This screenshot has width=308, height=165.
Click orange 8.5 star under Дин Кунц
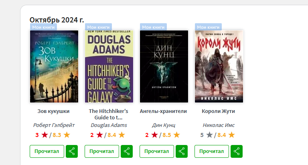tap(176, 135)
